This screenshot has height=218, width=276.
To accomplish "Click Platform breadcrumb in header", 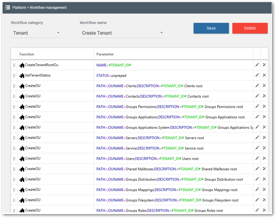I will pos(19,8).
